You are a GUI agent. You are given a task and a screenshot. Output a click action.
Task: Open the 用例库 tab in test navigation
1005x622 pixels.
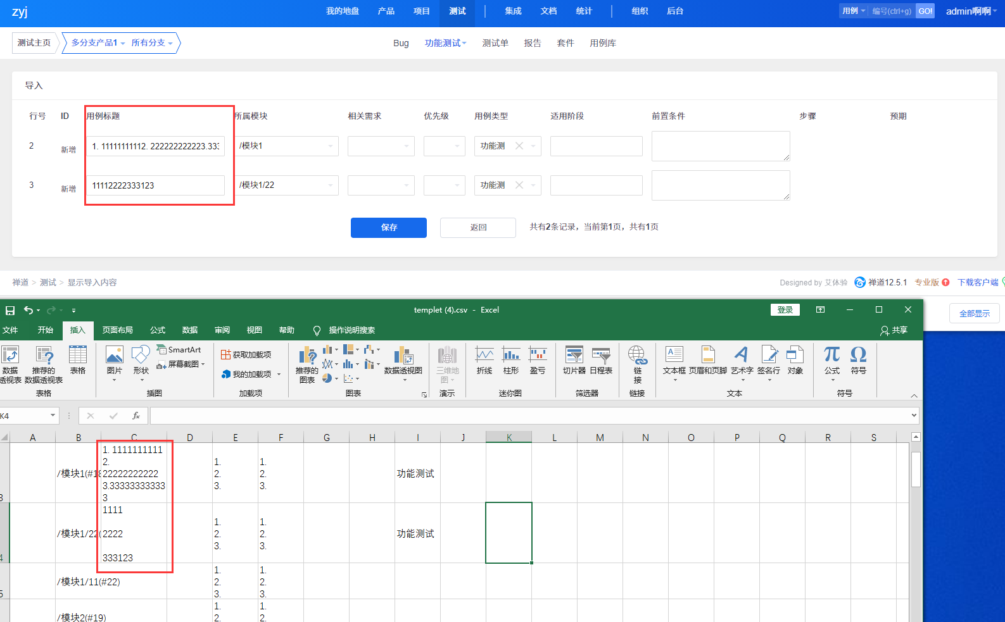point(602,43)
